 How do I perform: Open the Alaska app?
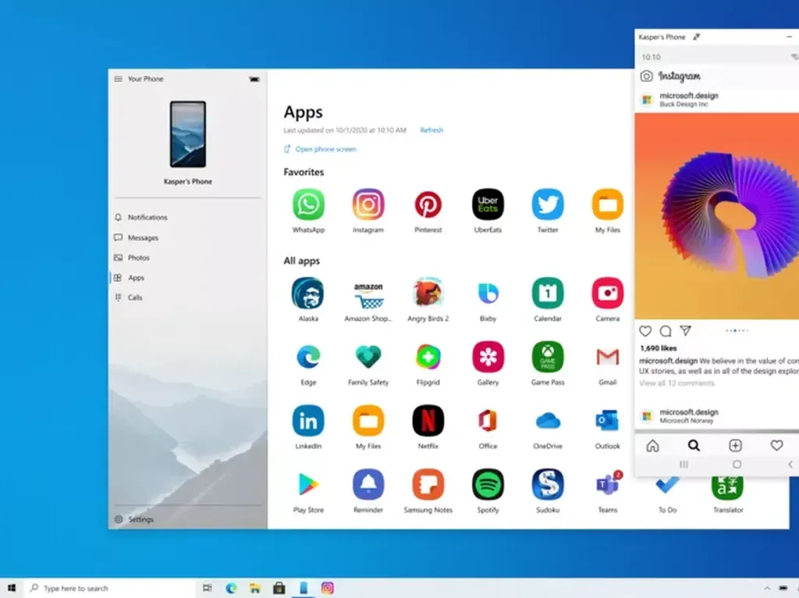point(308,293)
